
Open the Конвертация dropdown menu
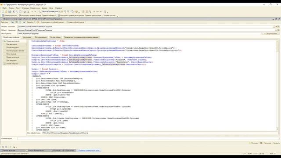tap(110, 16)
